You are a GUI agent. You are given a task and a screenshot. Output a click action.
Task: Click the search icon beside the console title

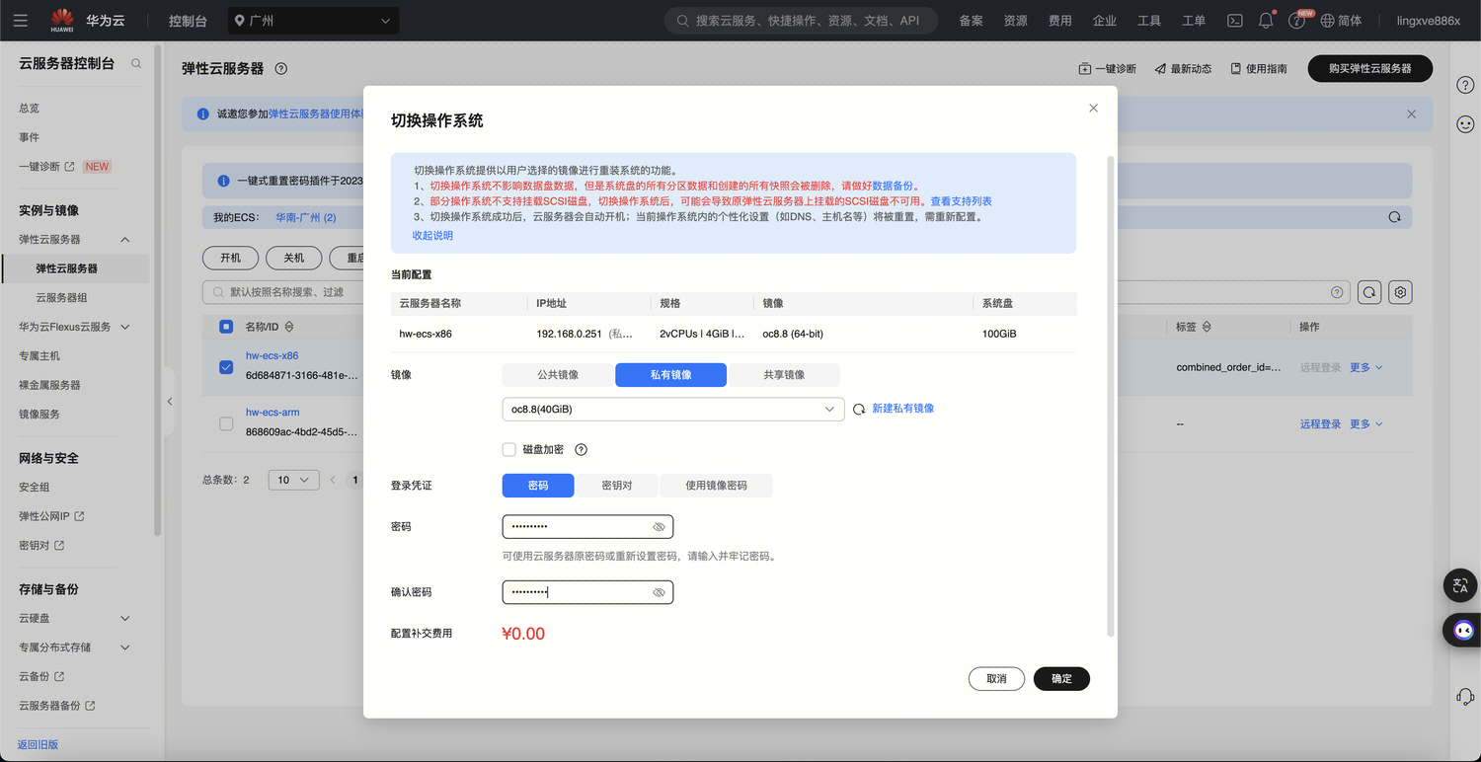click(x=136, y=63)
